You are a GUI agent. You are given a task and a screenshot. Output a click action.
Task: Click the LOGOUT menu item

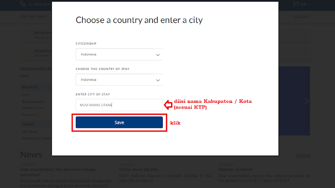tap(302, 17)
